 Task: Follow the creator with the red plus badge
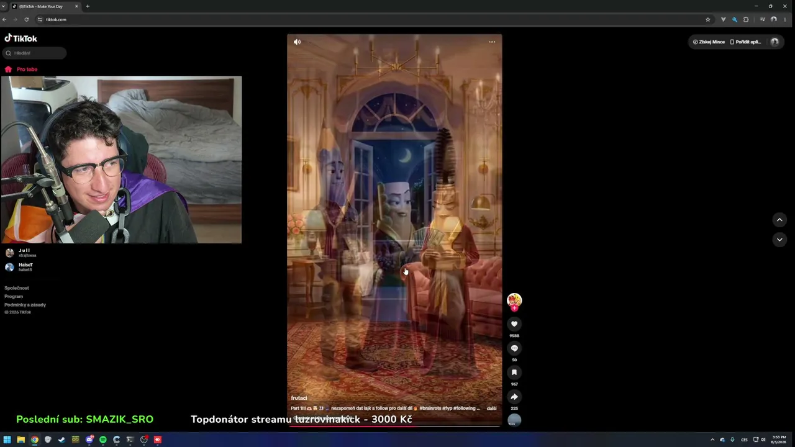[514, 309]
